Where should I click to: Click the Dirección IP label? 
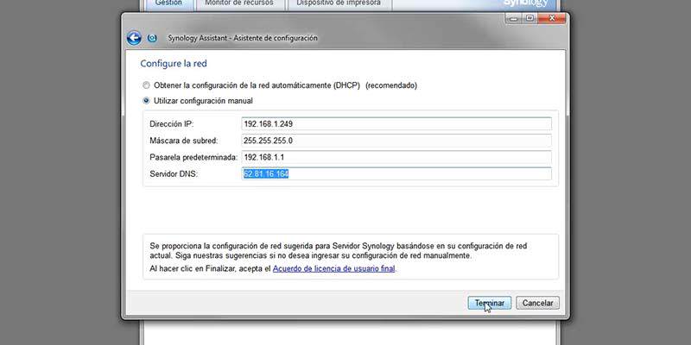171,124
